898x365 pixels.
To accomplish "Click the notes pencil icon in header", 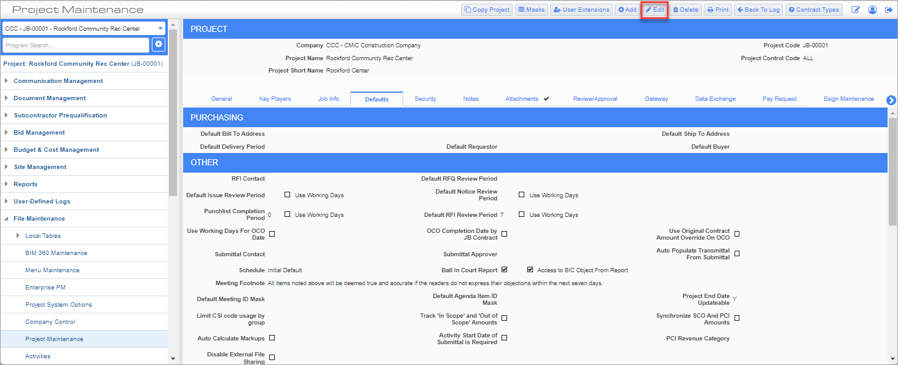I will pyautogui.click(x=856, y=10).
